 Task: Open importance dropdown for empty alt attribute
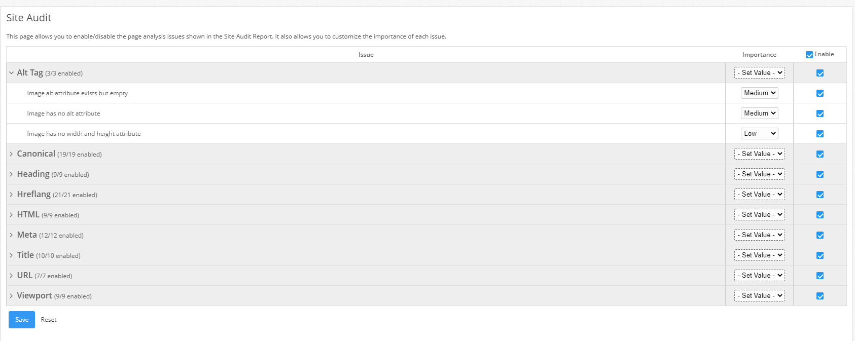coord(759,93)
